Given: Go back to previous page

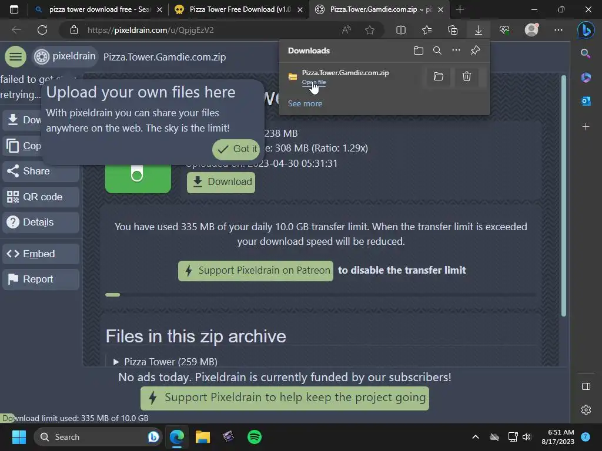Looking at the screenshot, I should 16,30.
